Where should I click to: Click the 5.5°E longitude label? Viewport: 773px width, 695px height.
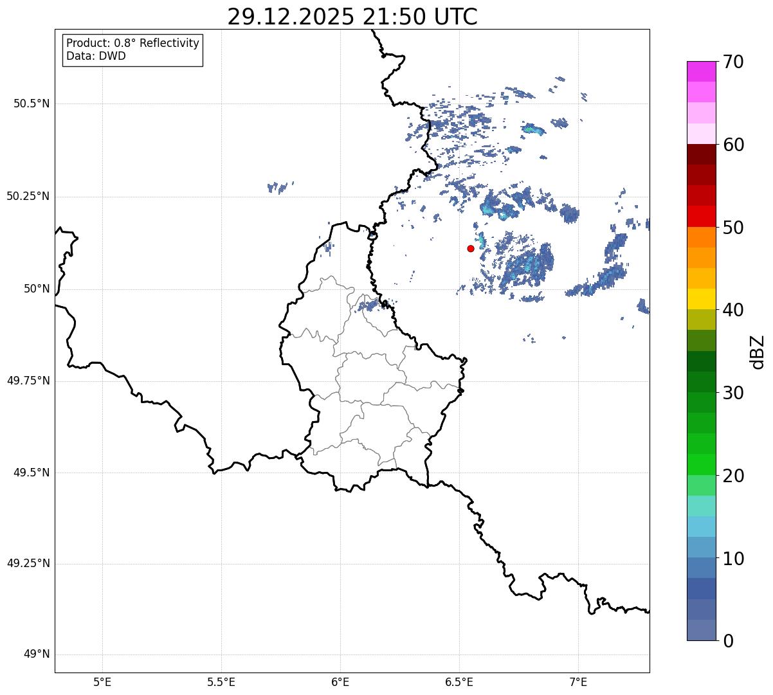(221, 681)
